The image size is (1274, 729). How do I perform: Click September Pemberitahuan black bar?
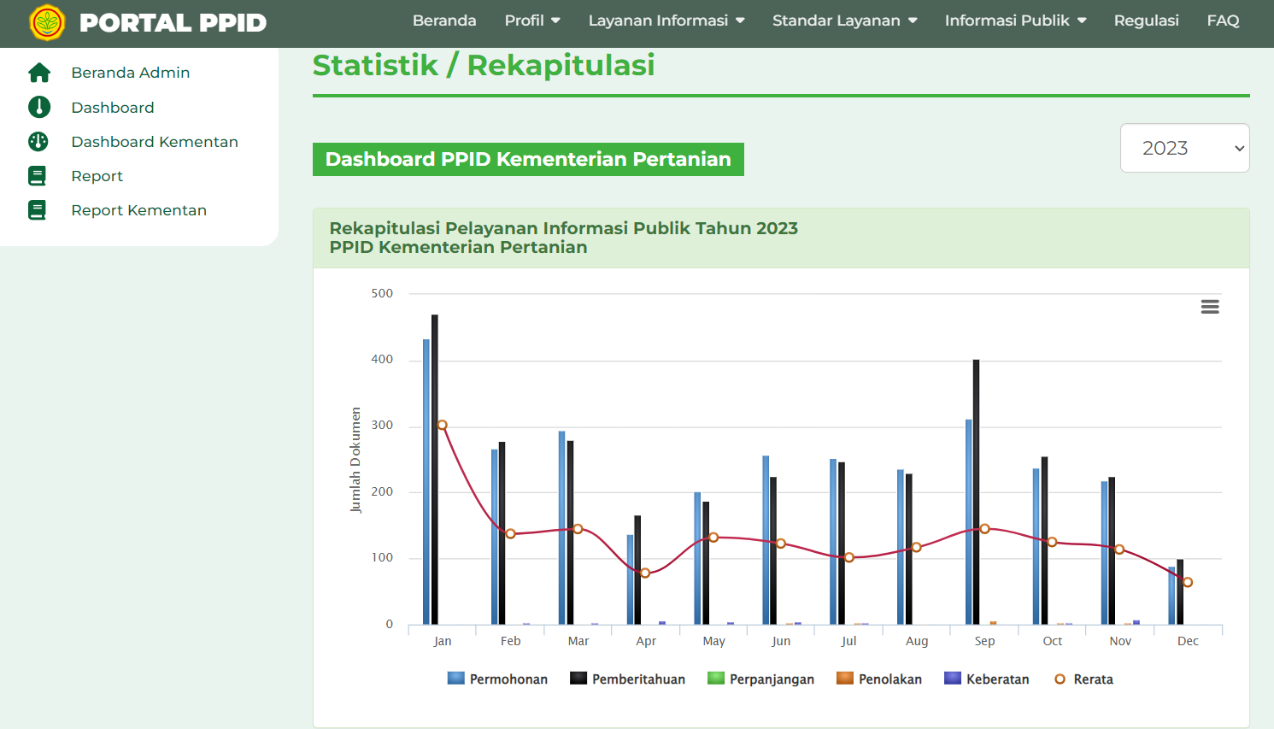pos(977,492)
